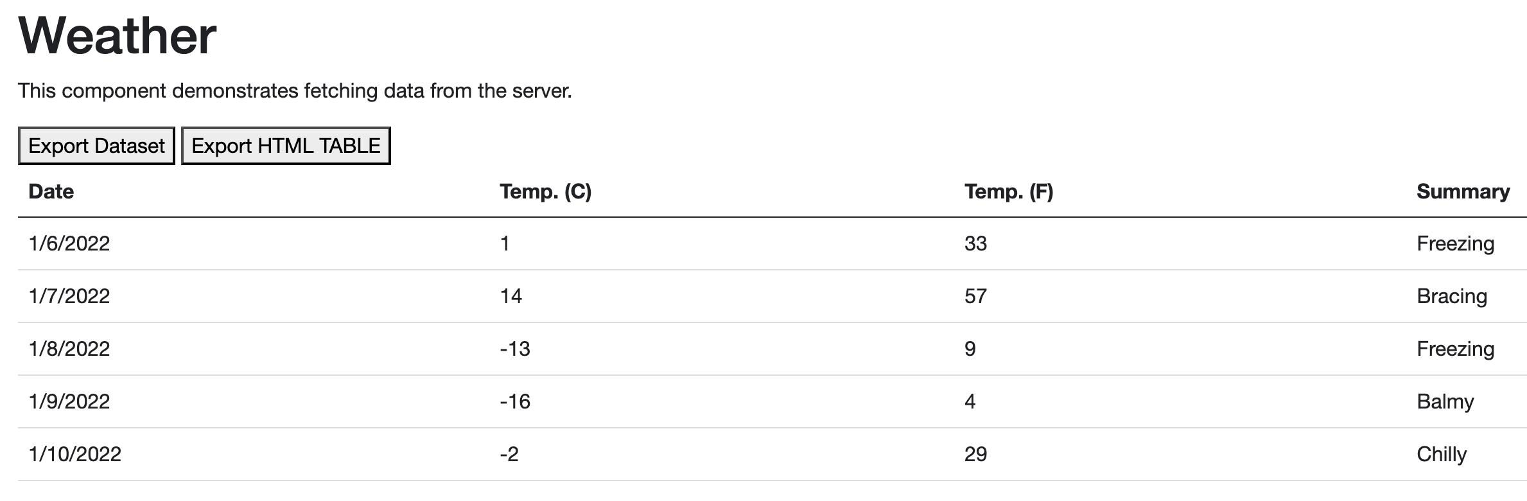Click the Chilly summary cell

point(1442,454)
